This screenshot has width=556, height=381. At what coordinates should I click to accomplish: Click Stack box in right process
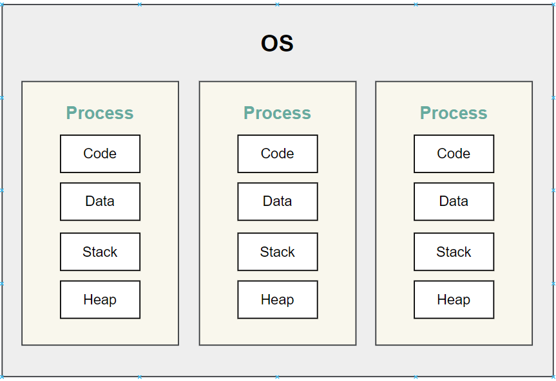(x=454, y=252)
